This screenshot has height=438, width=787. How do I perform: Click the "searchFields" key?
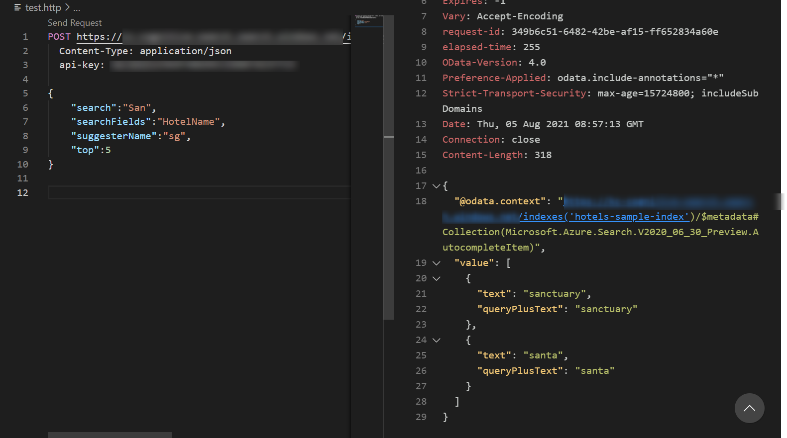coord(111,122)
